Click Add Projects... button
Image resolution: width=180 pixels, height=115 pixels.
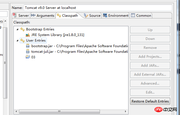coord(150,57)
